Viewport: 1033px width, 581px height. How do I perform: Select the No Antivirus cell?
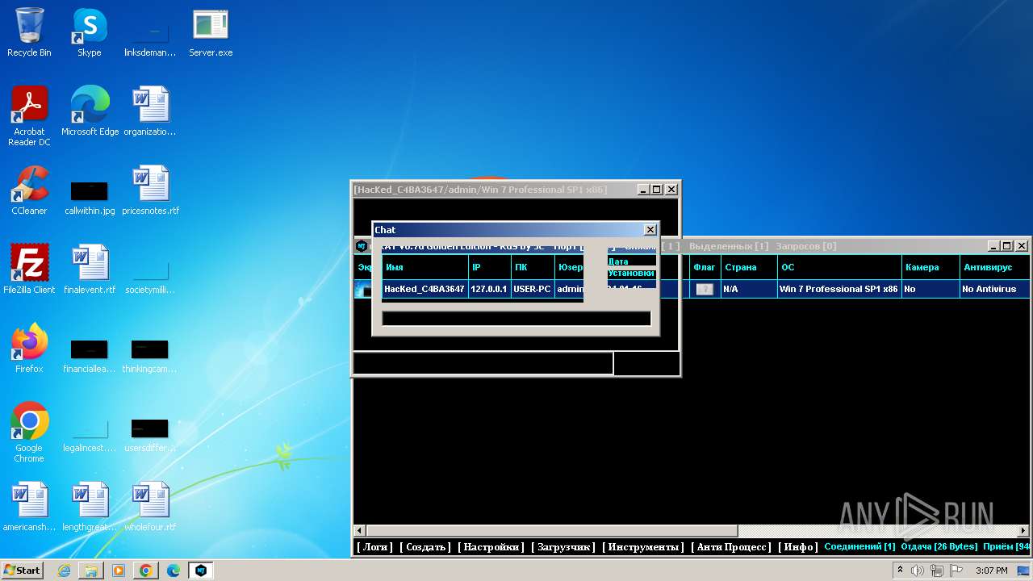pos(995,289)
